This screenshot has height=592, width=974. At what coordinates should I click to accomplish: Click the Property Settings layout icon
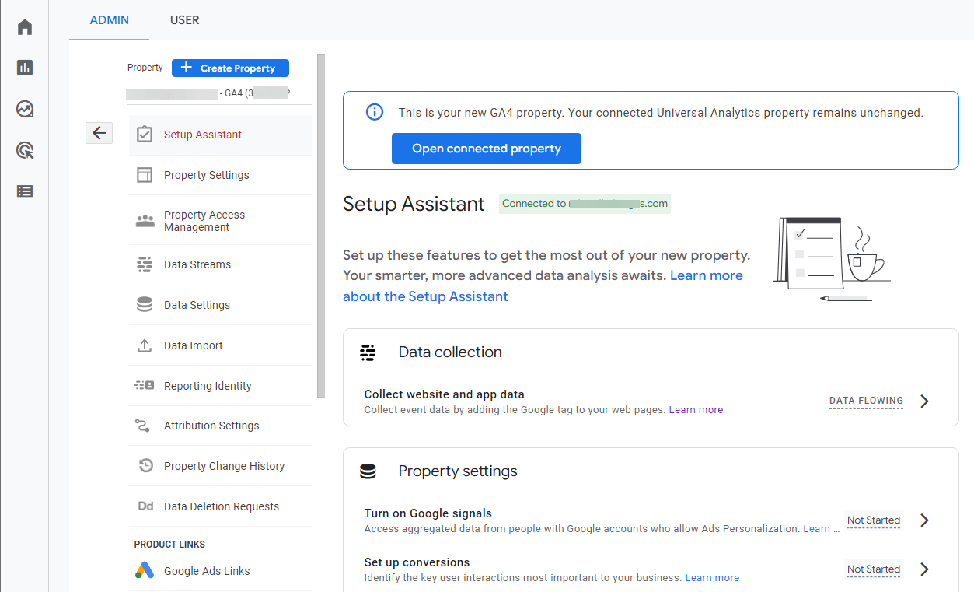point(145,175)
